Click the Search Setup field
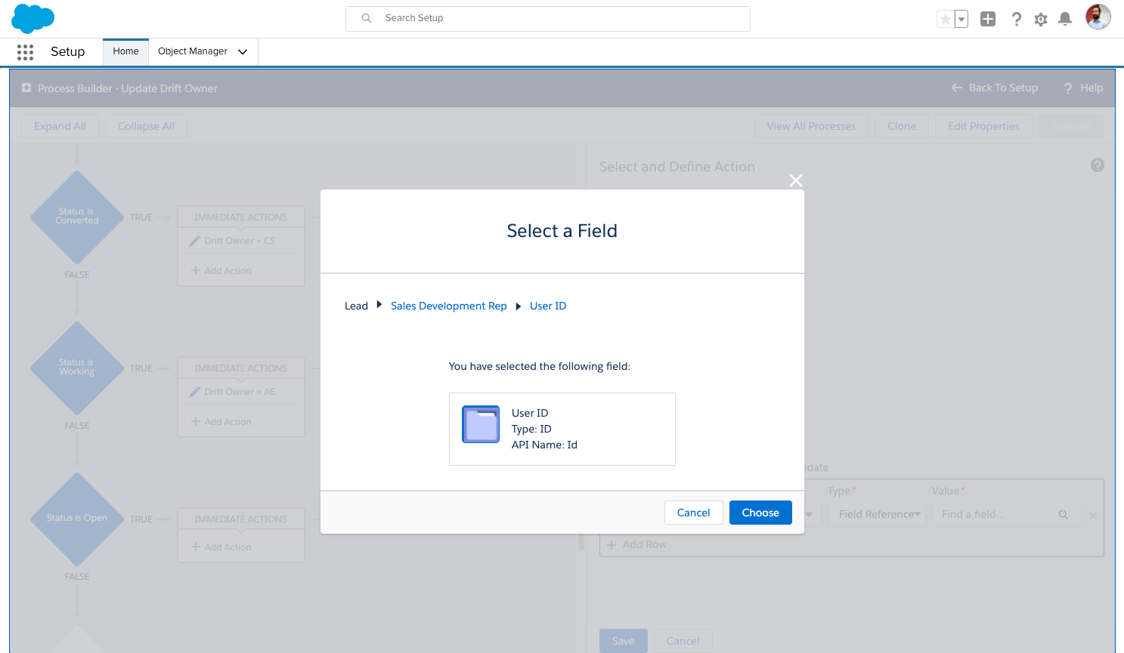 click(x=548, y=18)
